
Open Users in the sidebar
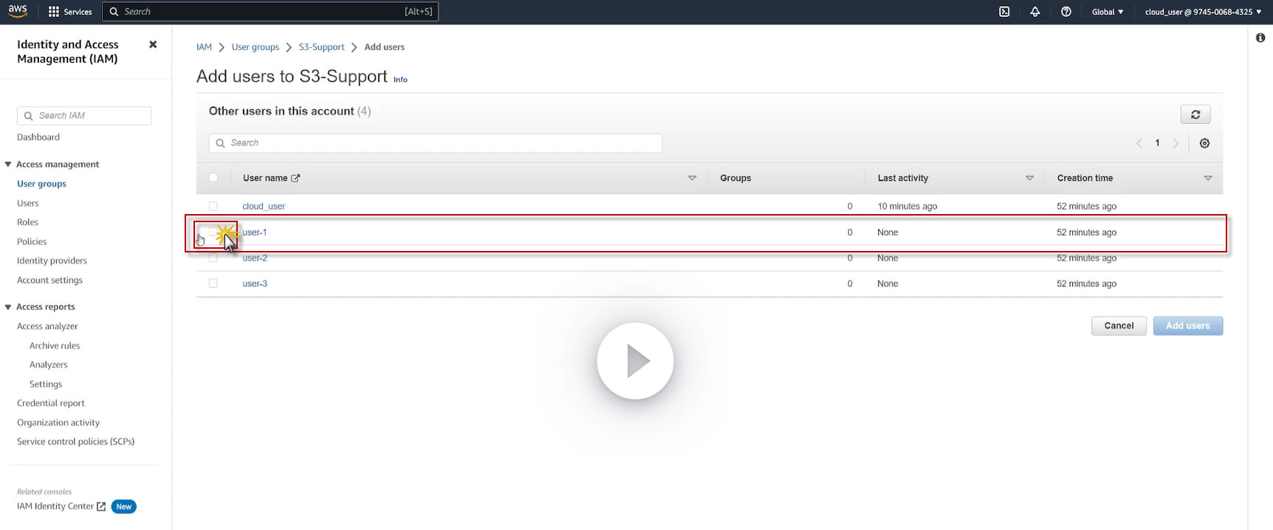[x=28, y=203]
